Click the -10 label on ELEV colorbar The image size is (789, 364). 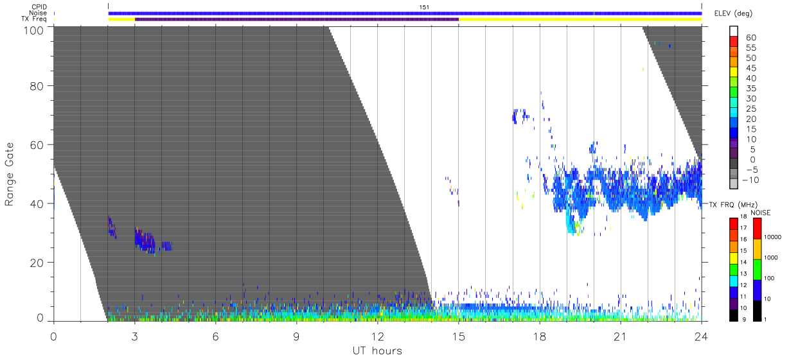click(x=750, y=180)
